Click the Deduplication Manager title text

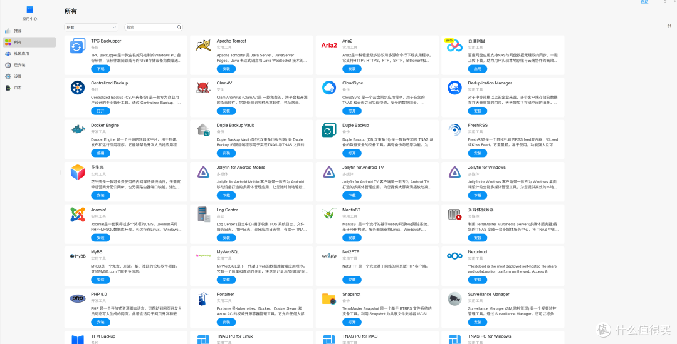click(490, 83)
